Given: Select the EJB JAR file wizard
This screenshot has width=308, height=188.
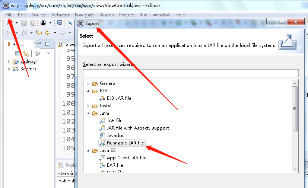Looking at the screenshot, I should (x=116, y=98).
